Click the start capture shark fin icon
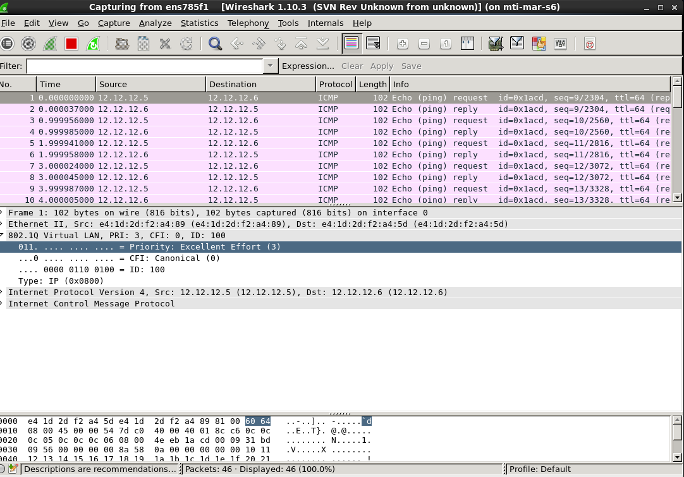This screenshot has height=477, width=684. coord(50,44)
